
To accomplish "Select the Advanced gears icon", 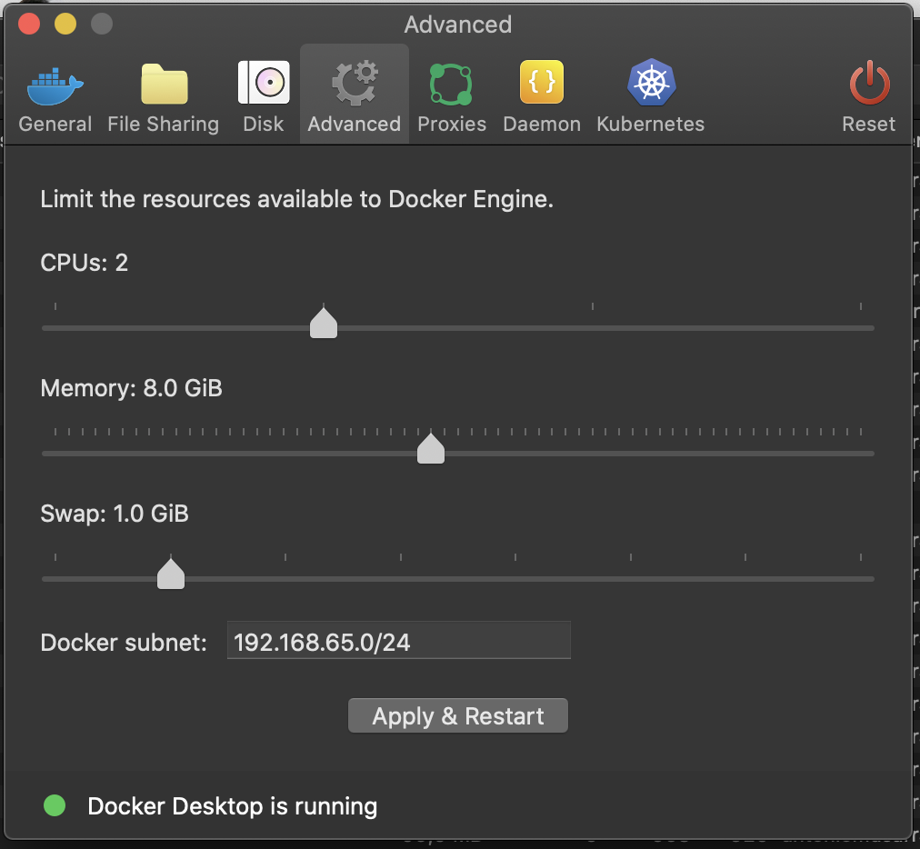I will (355, 83).
